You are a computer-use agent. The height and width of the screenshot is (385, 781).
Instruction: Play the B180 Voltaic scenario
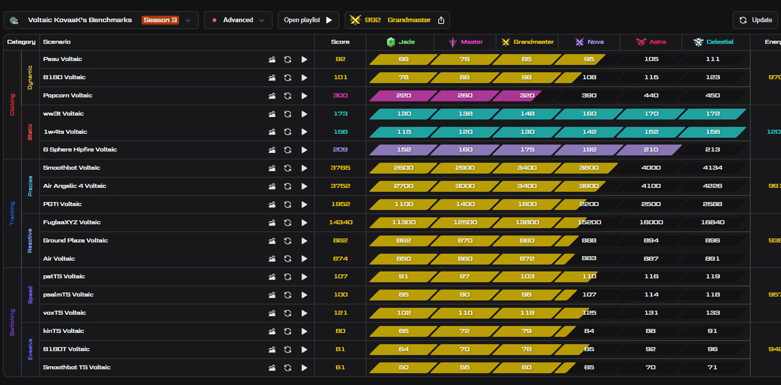pyautogui.click(x=304, y=77)
